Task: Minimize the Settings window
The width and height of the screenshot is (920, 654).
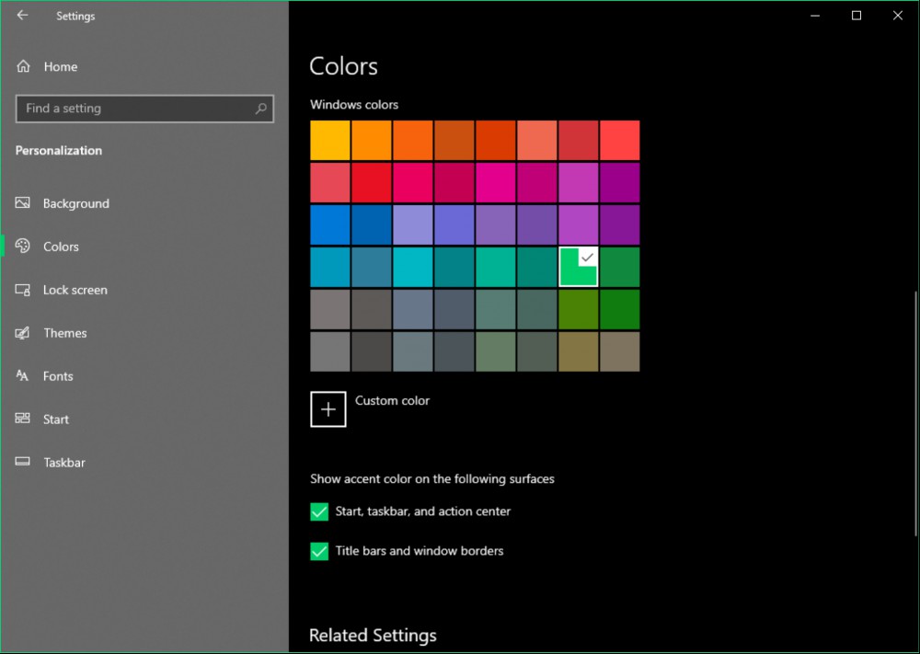Action: (815, 16)
